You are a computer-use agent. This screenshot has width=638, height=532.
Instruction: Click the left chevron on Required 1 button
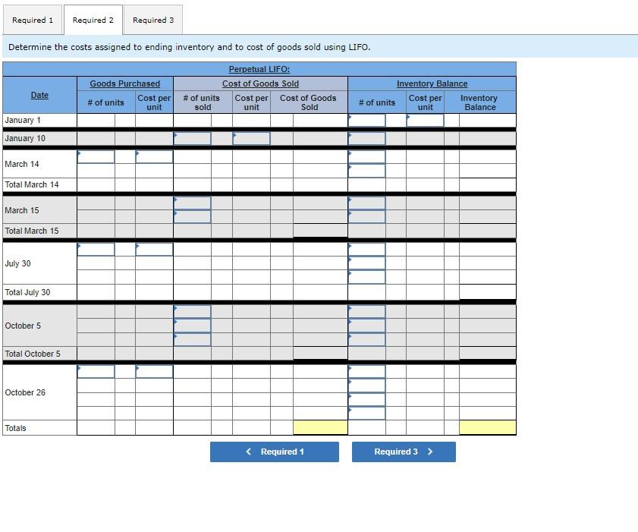pos(249,452)
